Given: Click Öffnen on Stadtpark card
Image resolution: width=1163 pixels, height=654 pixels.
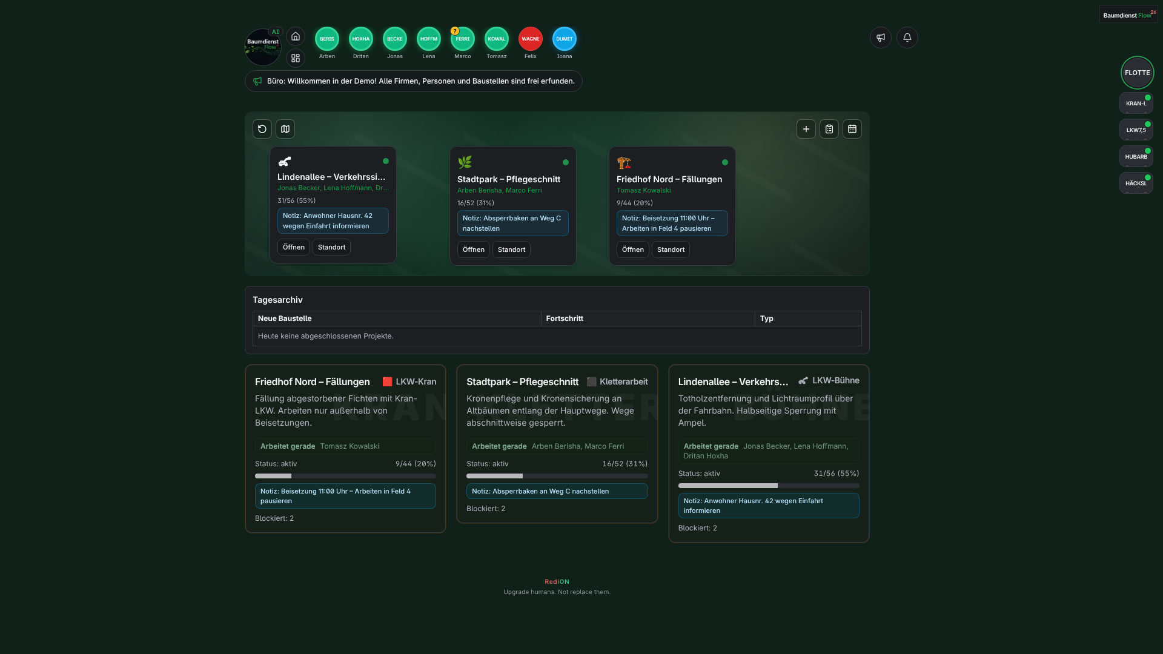Looking at the screenshot, I should tap(474, 249).
